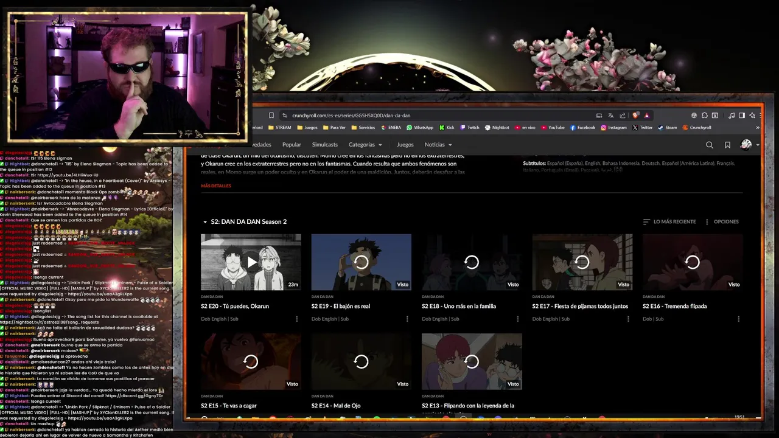Open the browser extensions puzzle icon
Viewport: 779px width, 438px height.
click(x=704, y=116)
